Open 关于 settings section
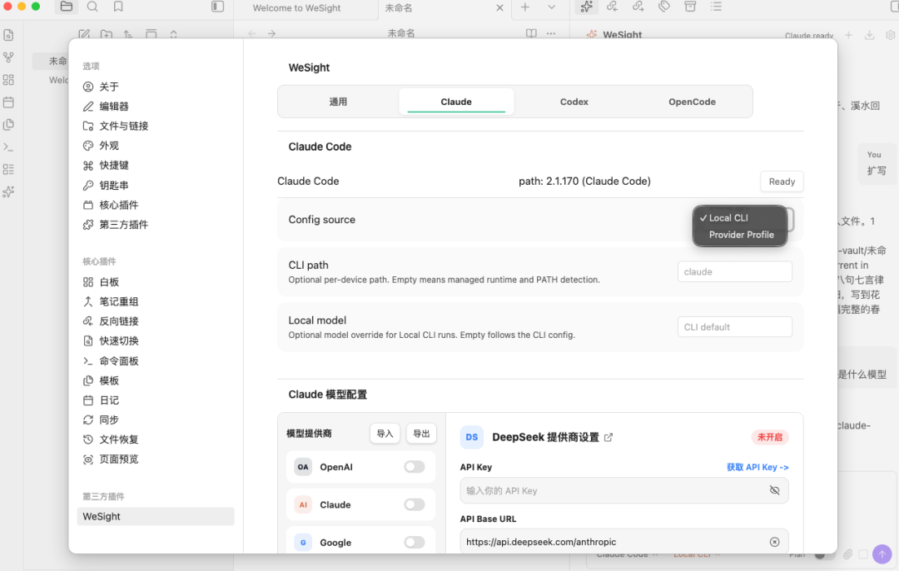The height and width of the screenshot is (571, 899). point(109,87)
